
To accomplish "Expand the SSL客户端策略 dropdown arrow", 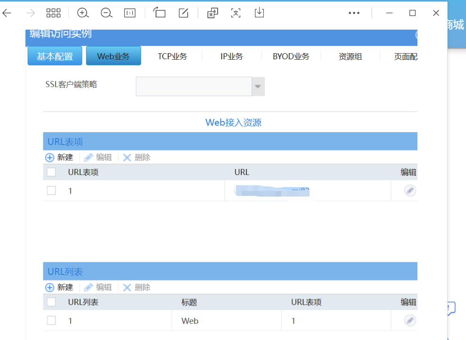I will click(x=258, y=87).
